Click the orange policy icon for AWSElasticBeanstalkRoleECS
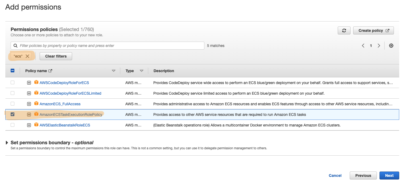Image resolution: width=404 pixels, height=184 pixels. [x=36, y=125]
